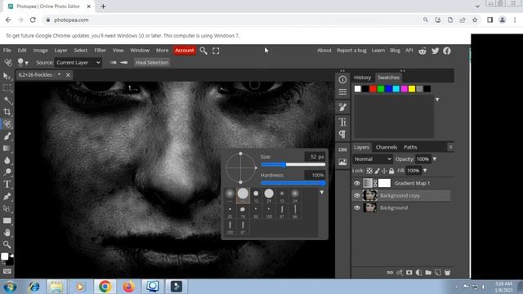523x294 pixels.
Task: Switch to the History tab
Action: click(363, 78)
